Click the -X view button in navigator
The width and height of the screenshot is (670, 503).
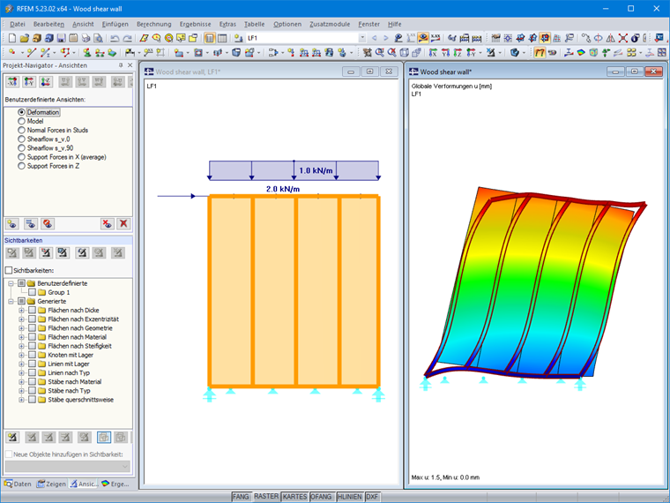point(12,81)
